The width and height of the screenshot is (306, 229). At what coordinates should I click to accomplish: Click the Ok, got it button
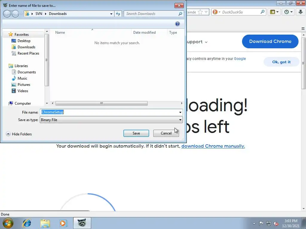(281, 62)
